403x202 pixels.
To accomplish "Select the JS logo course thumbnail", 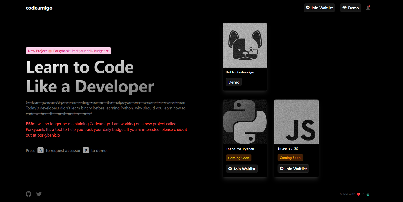I will click(296, 122).
